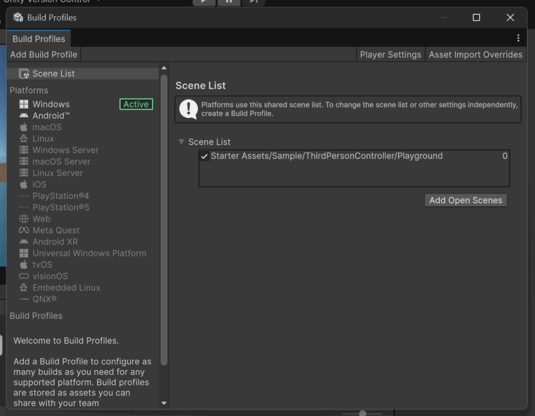Open Add Build Profile menu
The width and height of the screenshot is (535, 416).
click(x=44, y=55)
